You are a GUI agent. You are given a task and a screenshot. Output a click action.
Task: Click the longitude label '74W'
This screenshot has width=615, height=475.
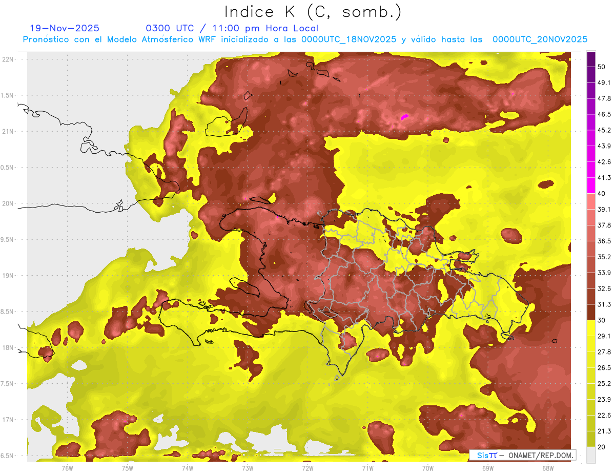point(188,468)
